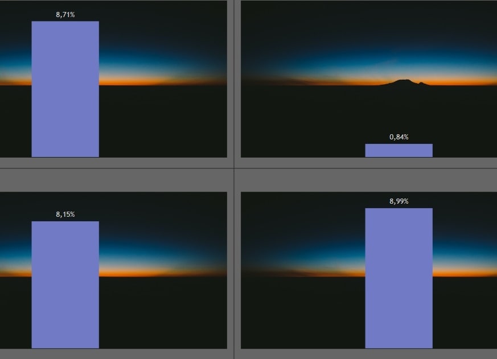Image resolution: width=497 pixels, height=359 pixels.
Task: Click the 8,71% data label
Action: pyautogui.click(x=65, y=15)
